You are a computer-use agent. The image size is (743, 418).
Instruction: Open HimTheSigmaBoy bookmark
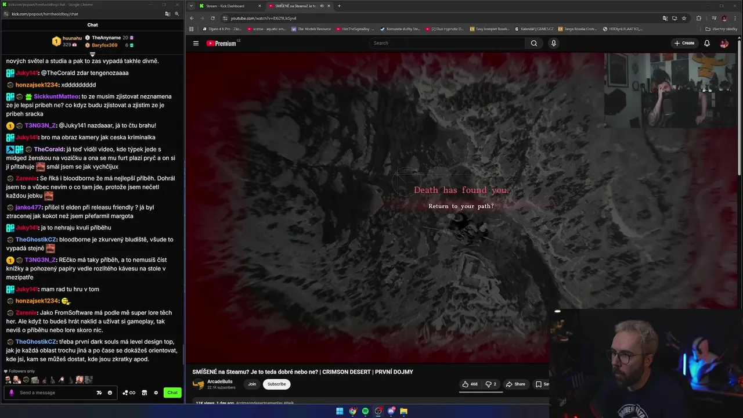point(356,29)
